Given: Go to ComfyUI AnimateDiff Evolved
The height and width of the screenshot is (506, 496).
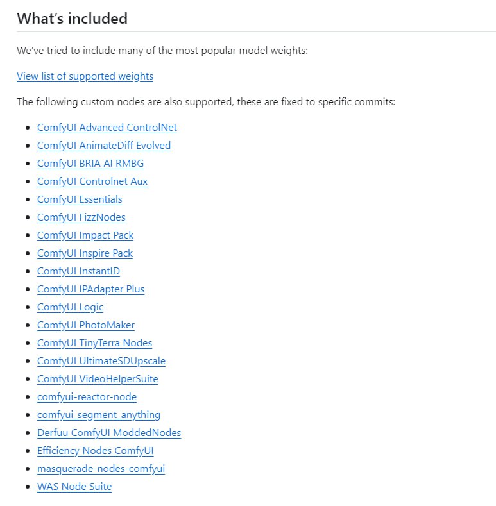Looking at the screenshot, I should 104,146.
